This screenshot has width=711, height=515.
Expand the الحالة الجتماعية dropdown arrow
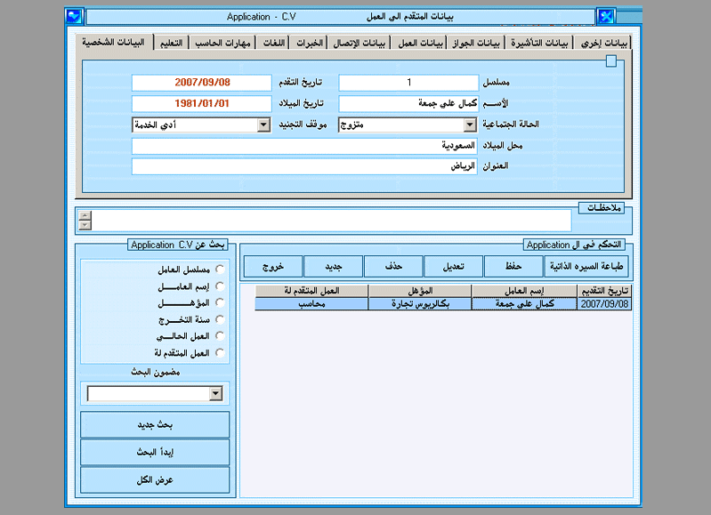click(470, 125)
